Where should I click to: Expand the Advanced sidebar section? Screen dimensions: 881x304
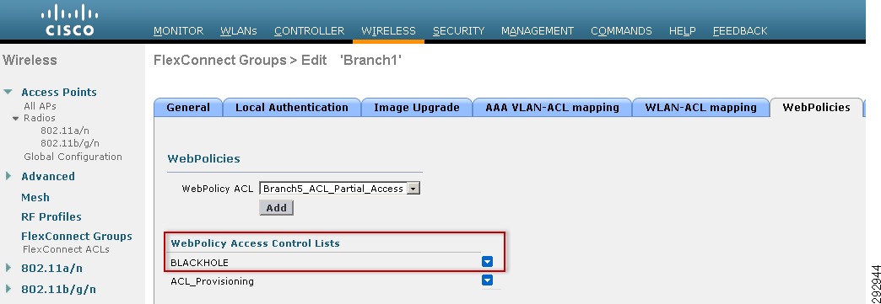(8, 176)
